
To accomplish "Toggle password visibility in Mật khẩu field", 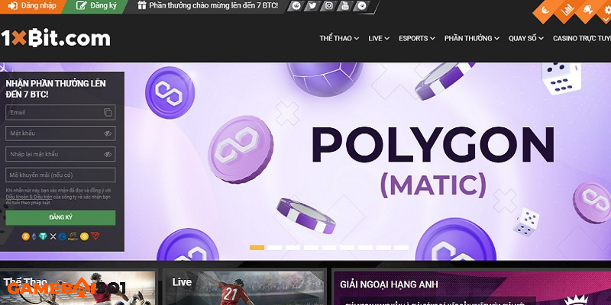I will tap(108, 133).
